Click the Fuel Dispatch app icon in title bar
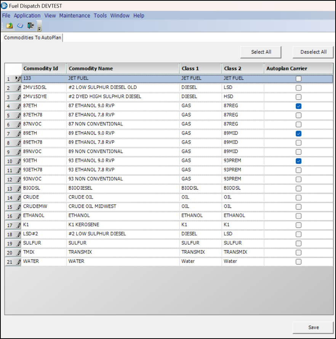 point(5,6)
